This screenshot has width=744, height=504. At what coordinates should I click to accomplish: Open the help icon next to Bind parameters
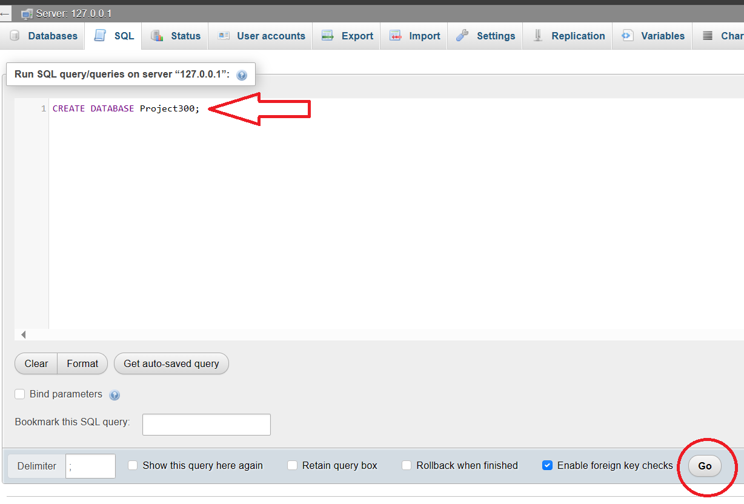(x=115, y=395)
